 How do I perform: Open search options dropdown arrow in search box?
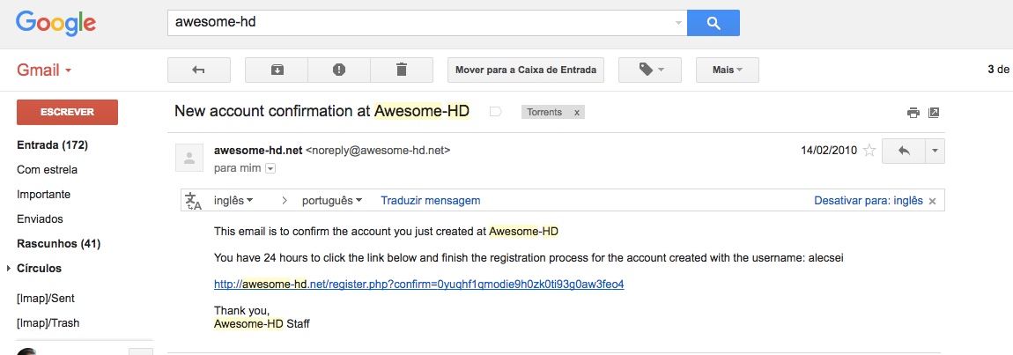pos(677,23)
